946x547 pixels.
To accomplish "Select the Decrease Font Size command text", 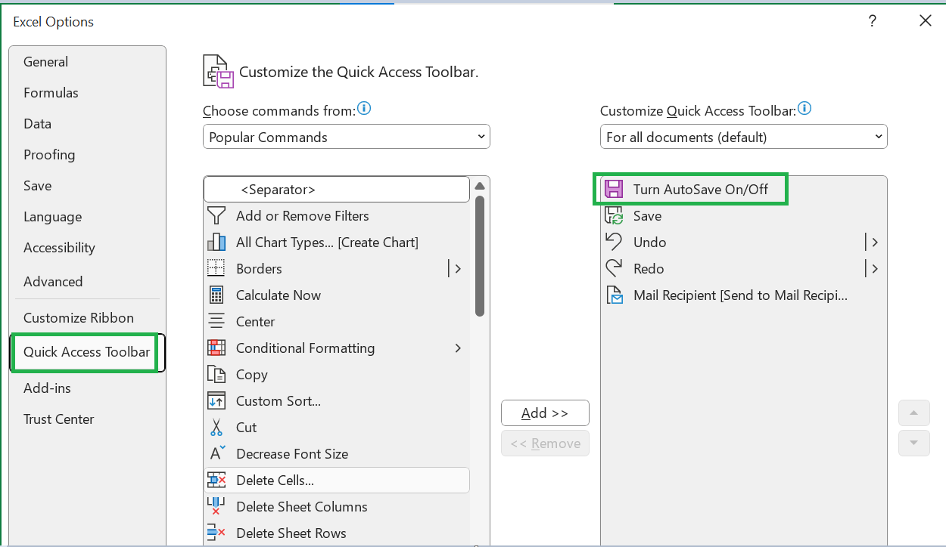I will pyautogui.click(x=292, y=454).
